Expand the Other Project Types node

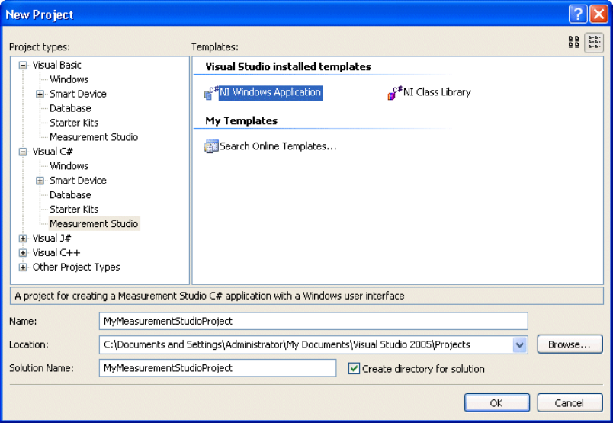[23, 268]
